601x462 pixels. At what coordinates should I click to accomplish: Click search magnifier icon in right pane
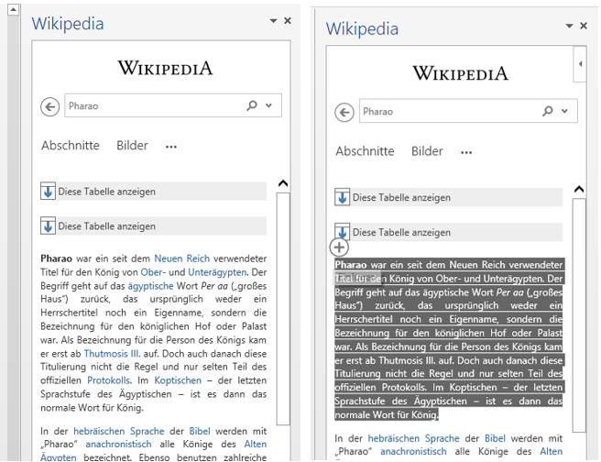click(548, 112)
